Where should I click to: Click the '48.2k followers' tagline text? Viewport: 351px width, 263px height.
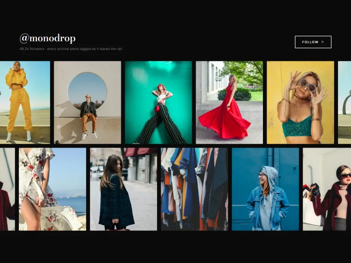pyautogui.click(x=71, y=49)
